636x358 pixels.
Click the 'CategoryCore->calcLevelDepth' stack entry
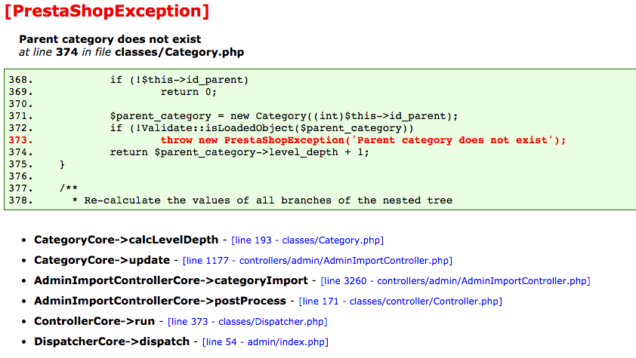[126, 240]
